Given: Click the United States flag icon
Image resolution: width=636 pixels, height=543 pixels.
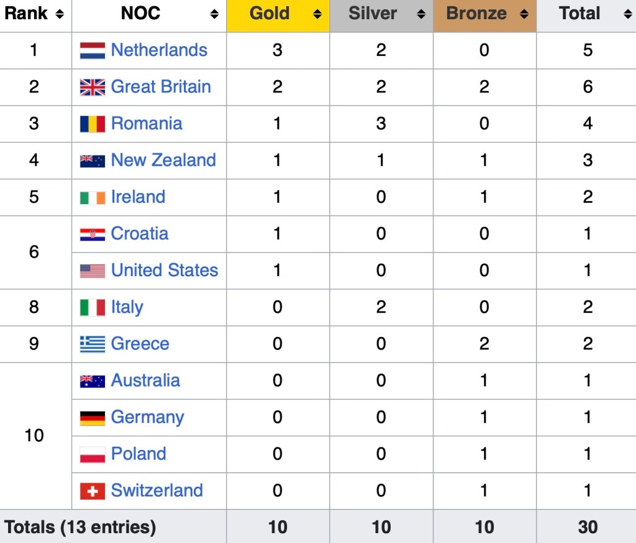Looking at the screenshot, I should [x=92, y=271].
